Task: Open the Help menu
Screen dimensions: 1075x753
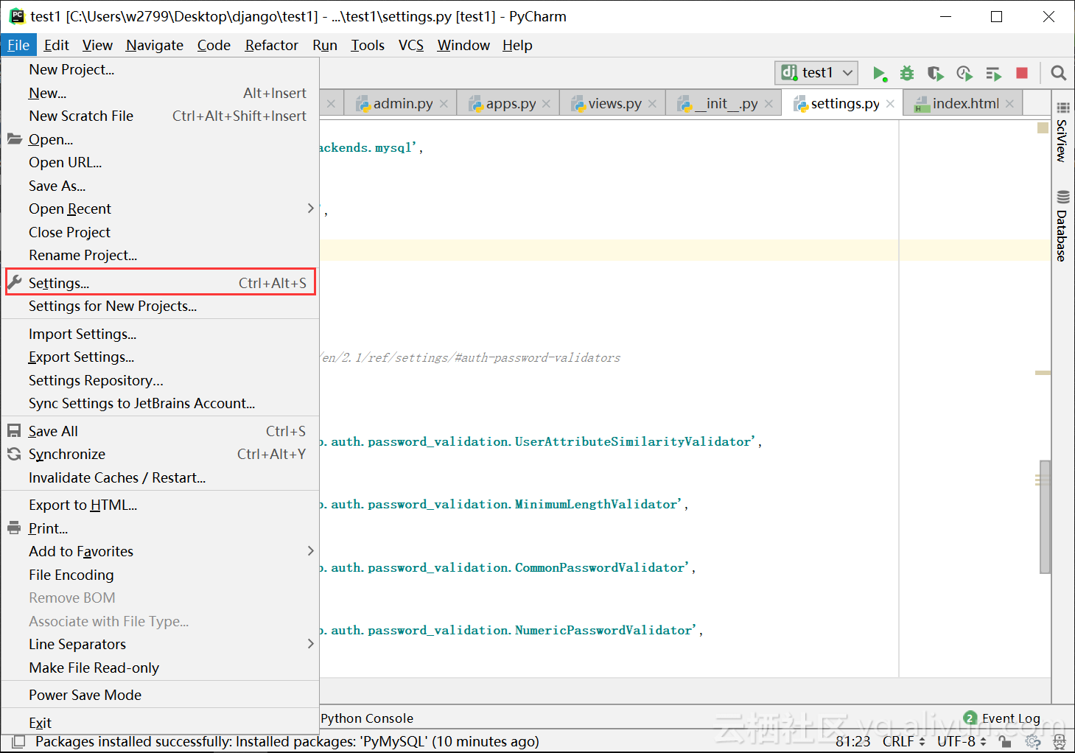Action: coord(517,45)
